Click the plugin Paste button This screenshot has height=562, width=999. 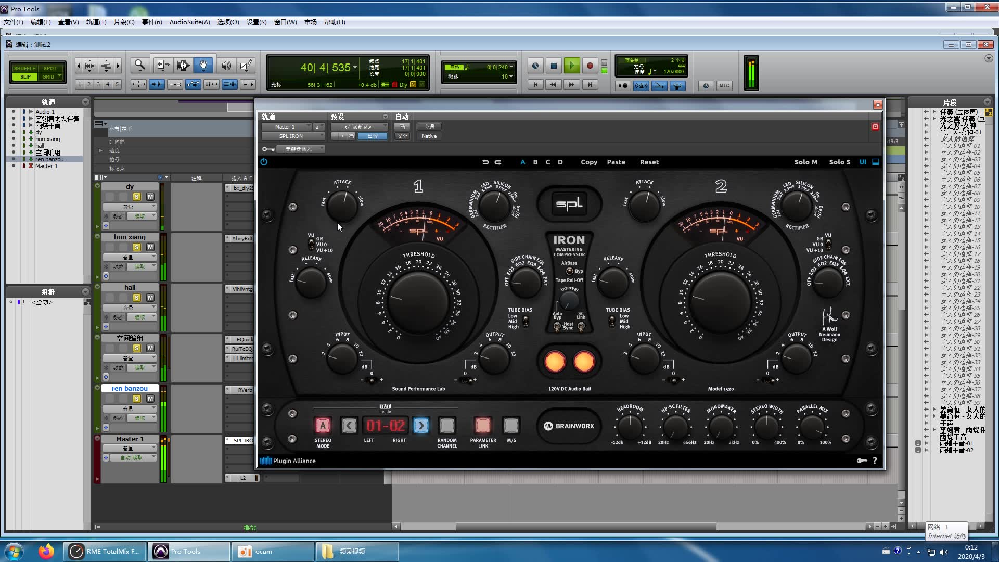(x=616, y=162)
